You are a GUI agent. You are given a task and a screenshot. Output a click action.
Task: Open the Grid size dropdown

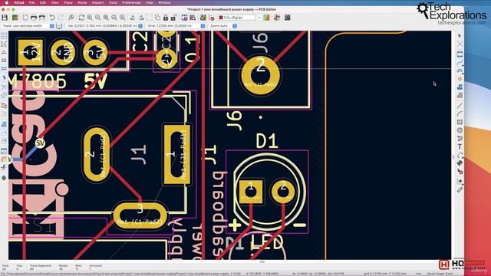point(176,26)
